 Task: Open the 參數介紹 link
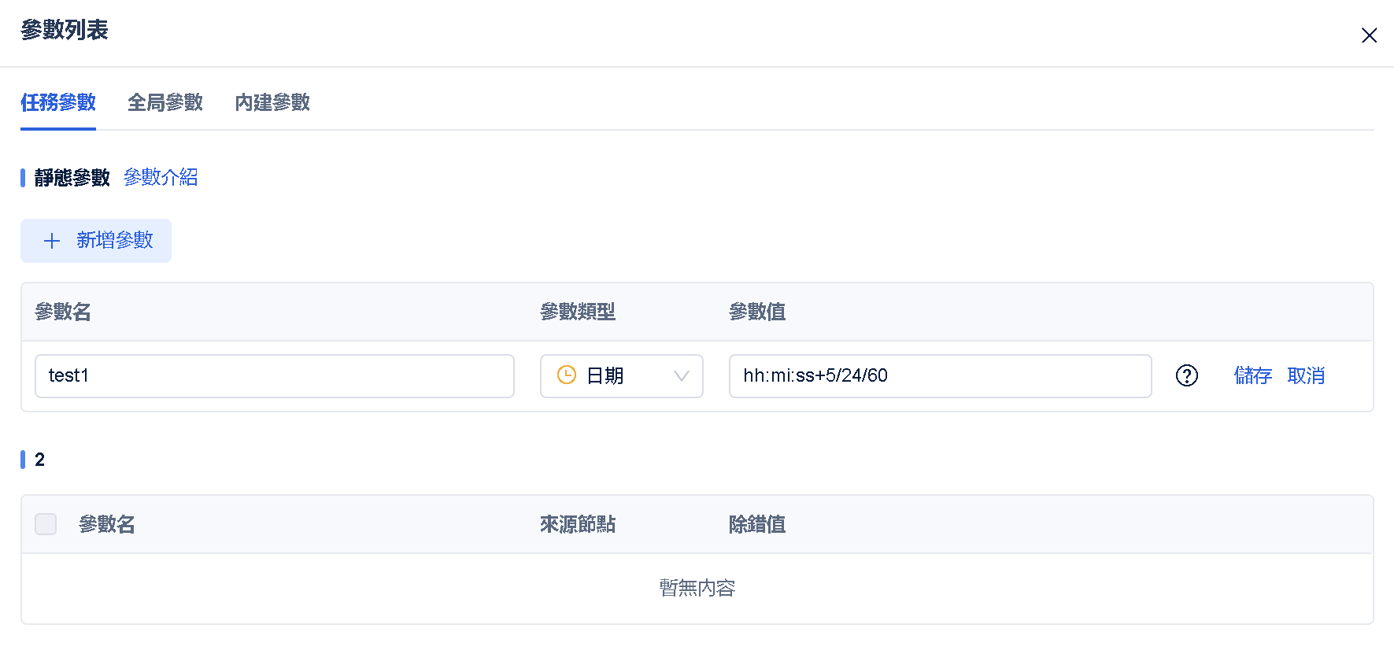click(x=161, y=177)
